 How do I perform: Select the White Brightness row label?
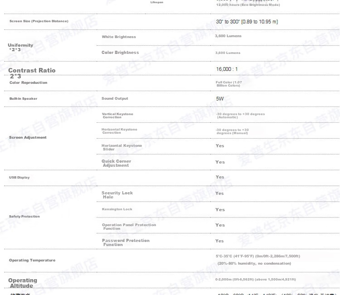[x=119, y=37]
